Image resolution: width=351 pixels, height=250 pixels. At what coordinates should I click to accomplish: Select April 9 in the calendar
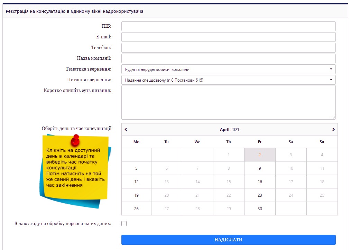tap(260, 168)
